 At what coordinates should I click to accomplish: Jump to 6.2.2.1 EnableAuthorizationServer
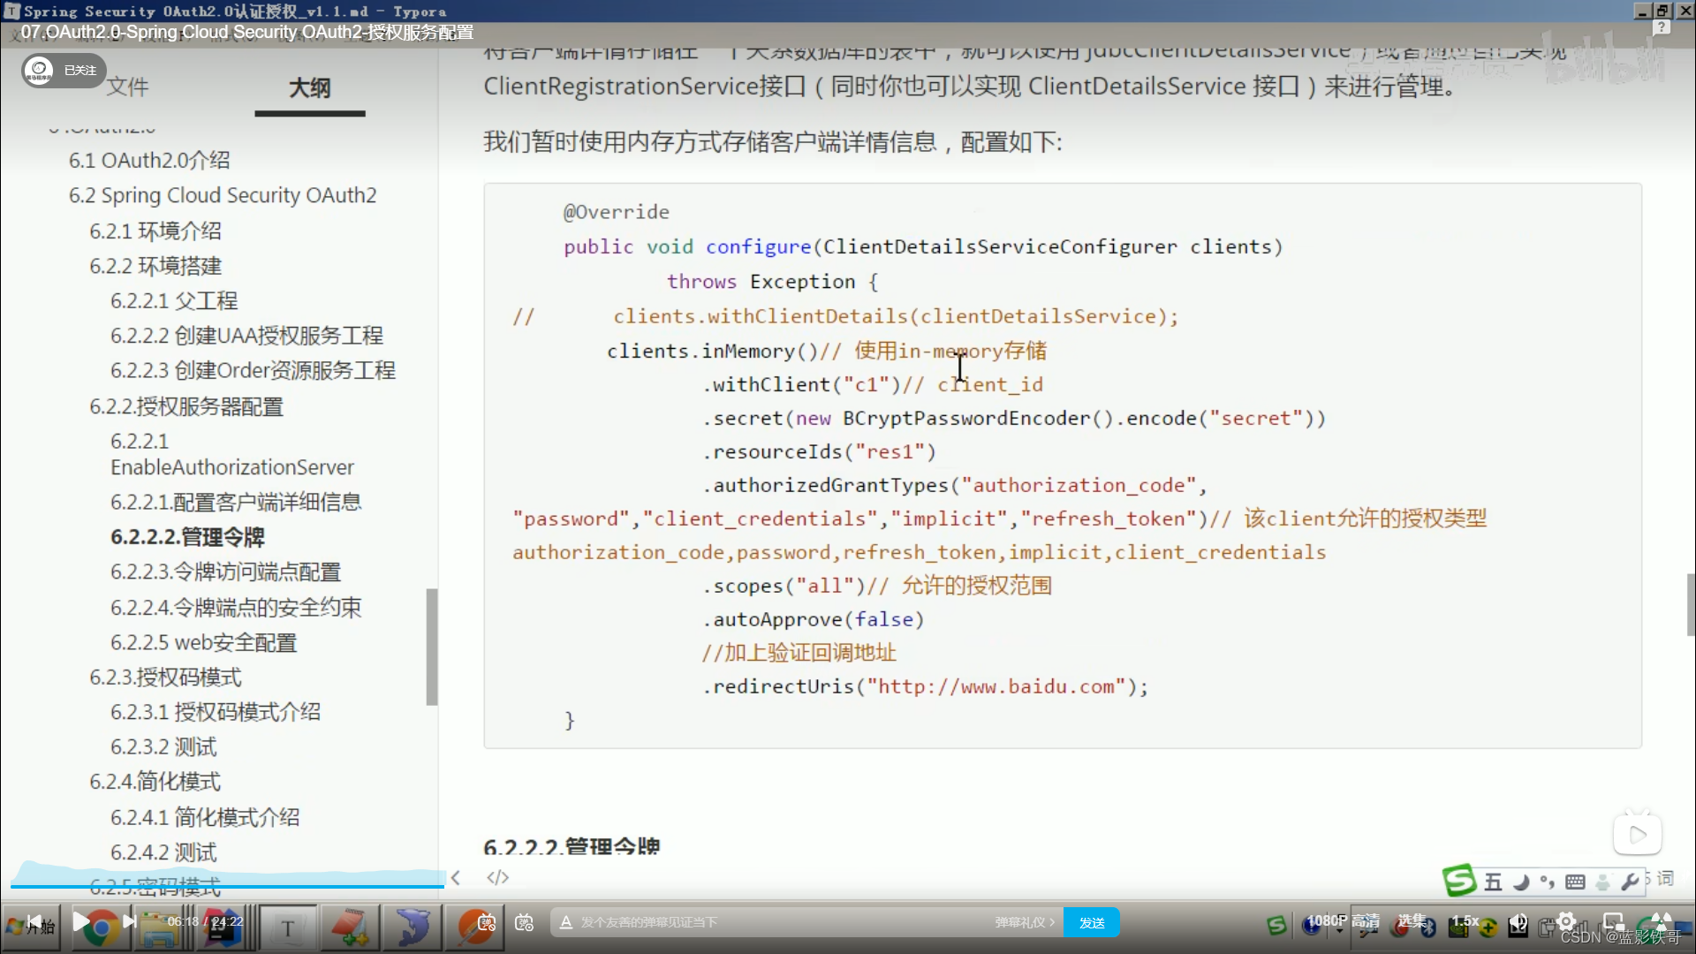(232, 454)
